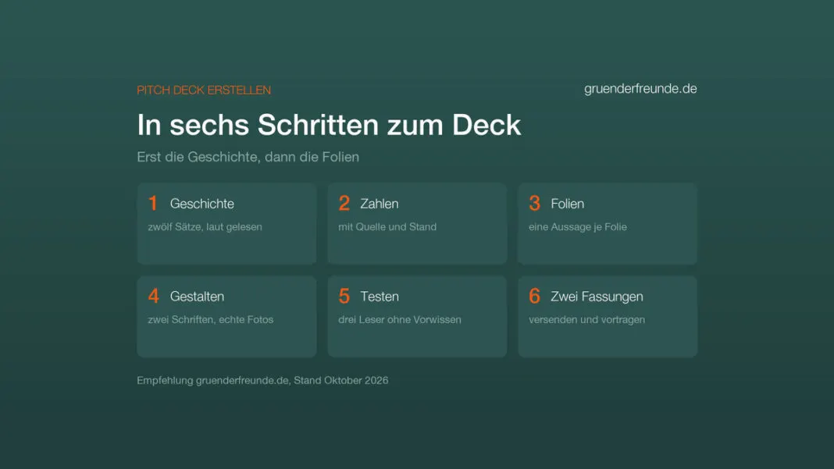Select the step 3 'Folien' card title
The height and width of the screenshot is (469, 834).
click(568, 204)
